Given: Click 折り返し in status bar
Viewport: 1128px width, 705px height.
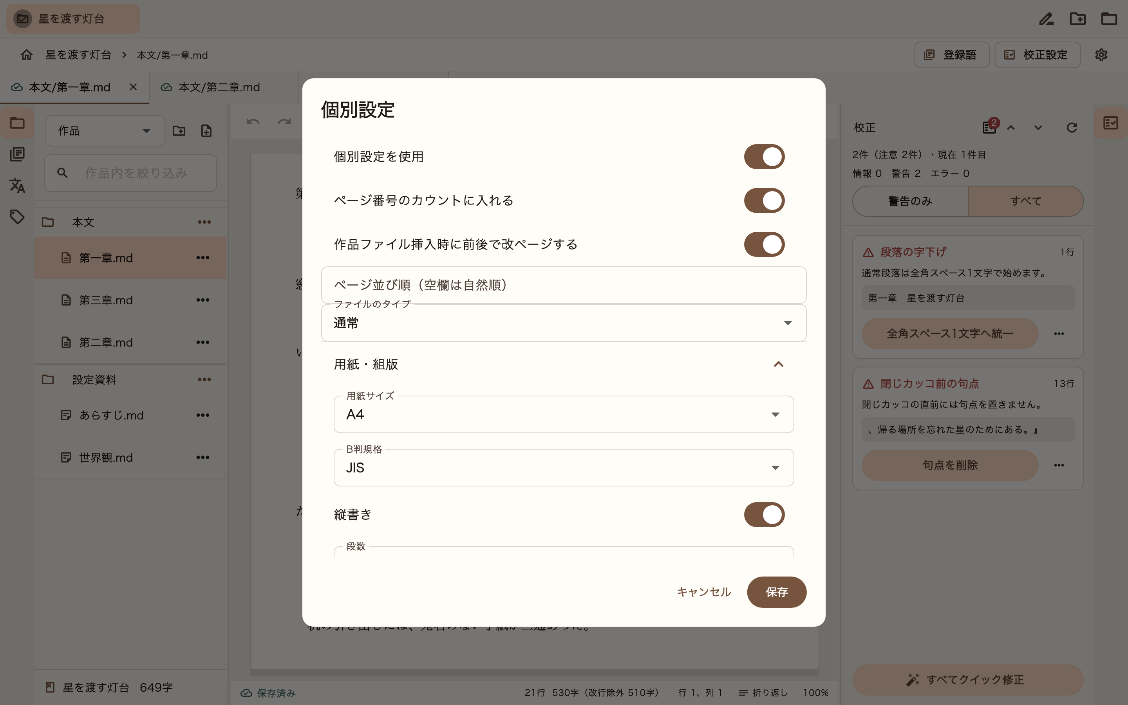Looking at the screenshot, I should click(x=763, y=693).
